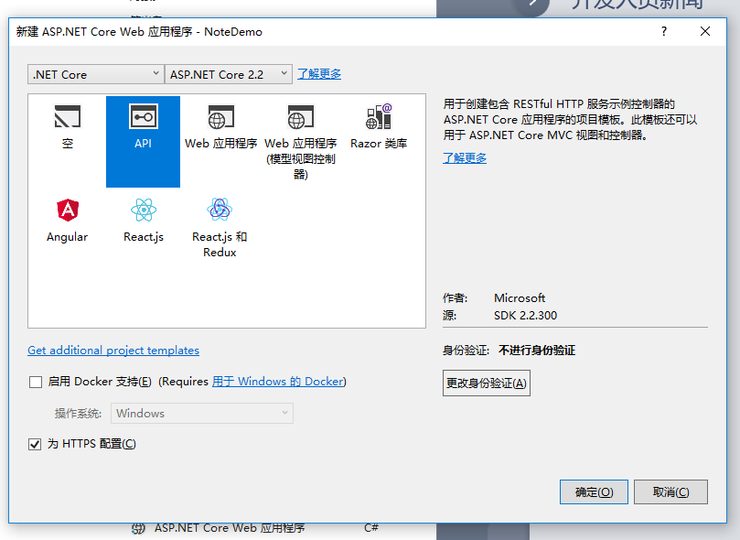Open Get additional project templates link
Image resolution: width=740 pixels, height=540 pixels.
tap(113, 351)
